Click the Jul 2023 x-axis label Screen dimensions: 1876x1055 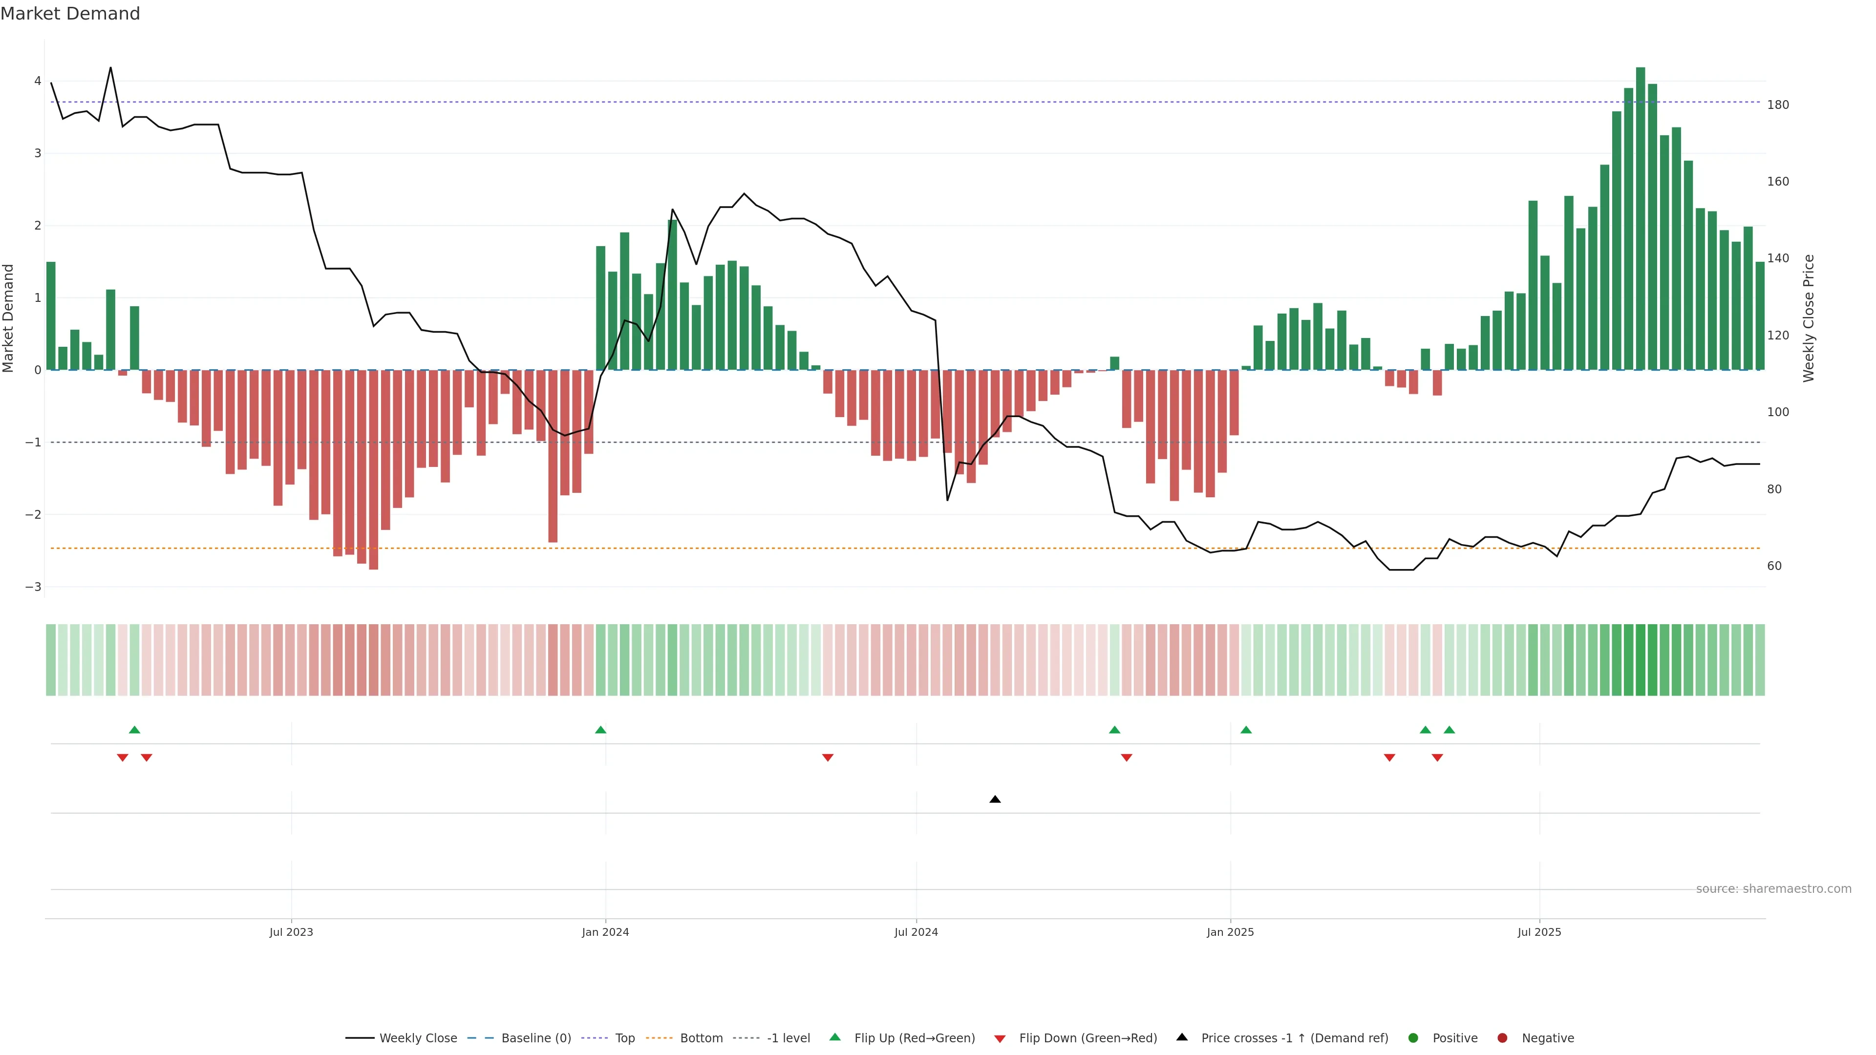point(291,932)
